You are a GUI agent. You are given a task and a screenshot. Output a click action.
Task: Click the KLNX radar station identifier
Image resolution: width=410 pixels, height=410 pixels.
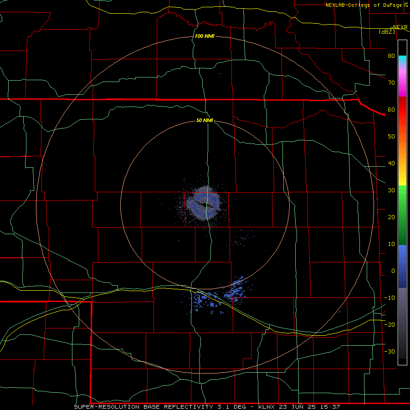point(268,407)
